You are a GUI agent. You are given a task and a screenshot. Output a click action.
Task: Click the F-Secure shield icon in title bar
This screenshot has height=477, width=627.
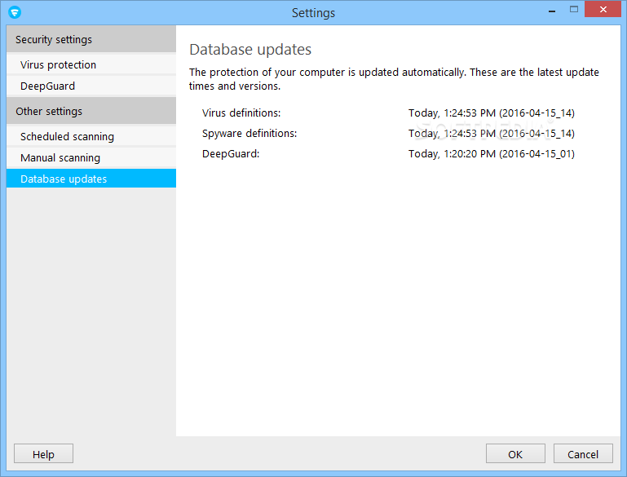tap(15, 12)
